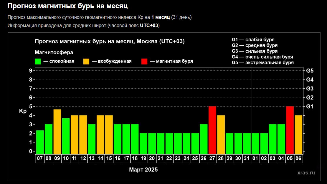Click the yellow bar above date 09
327x184 pixels.
[x=57, y=131]
